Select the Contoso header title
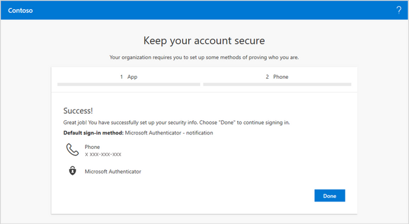The width and height of the screenshot is (409, 224). pos(21,10)
